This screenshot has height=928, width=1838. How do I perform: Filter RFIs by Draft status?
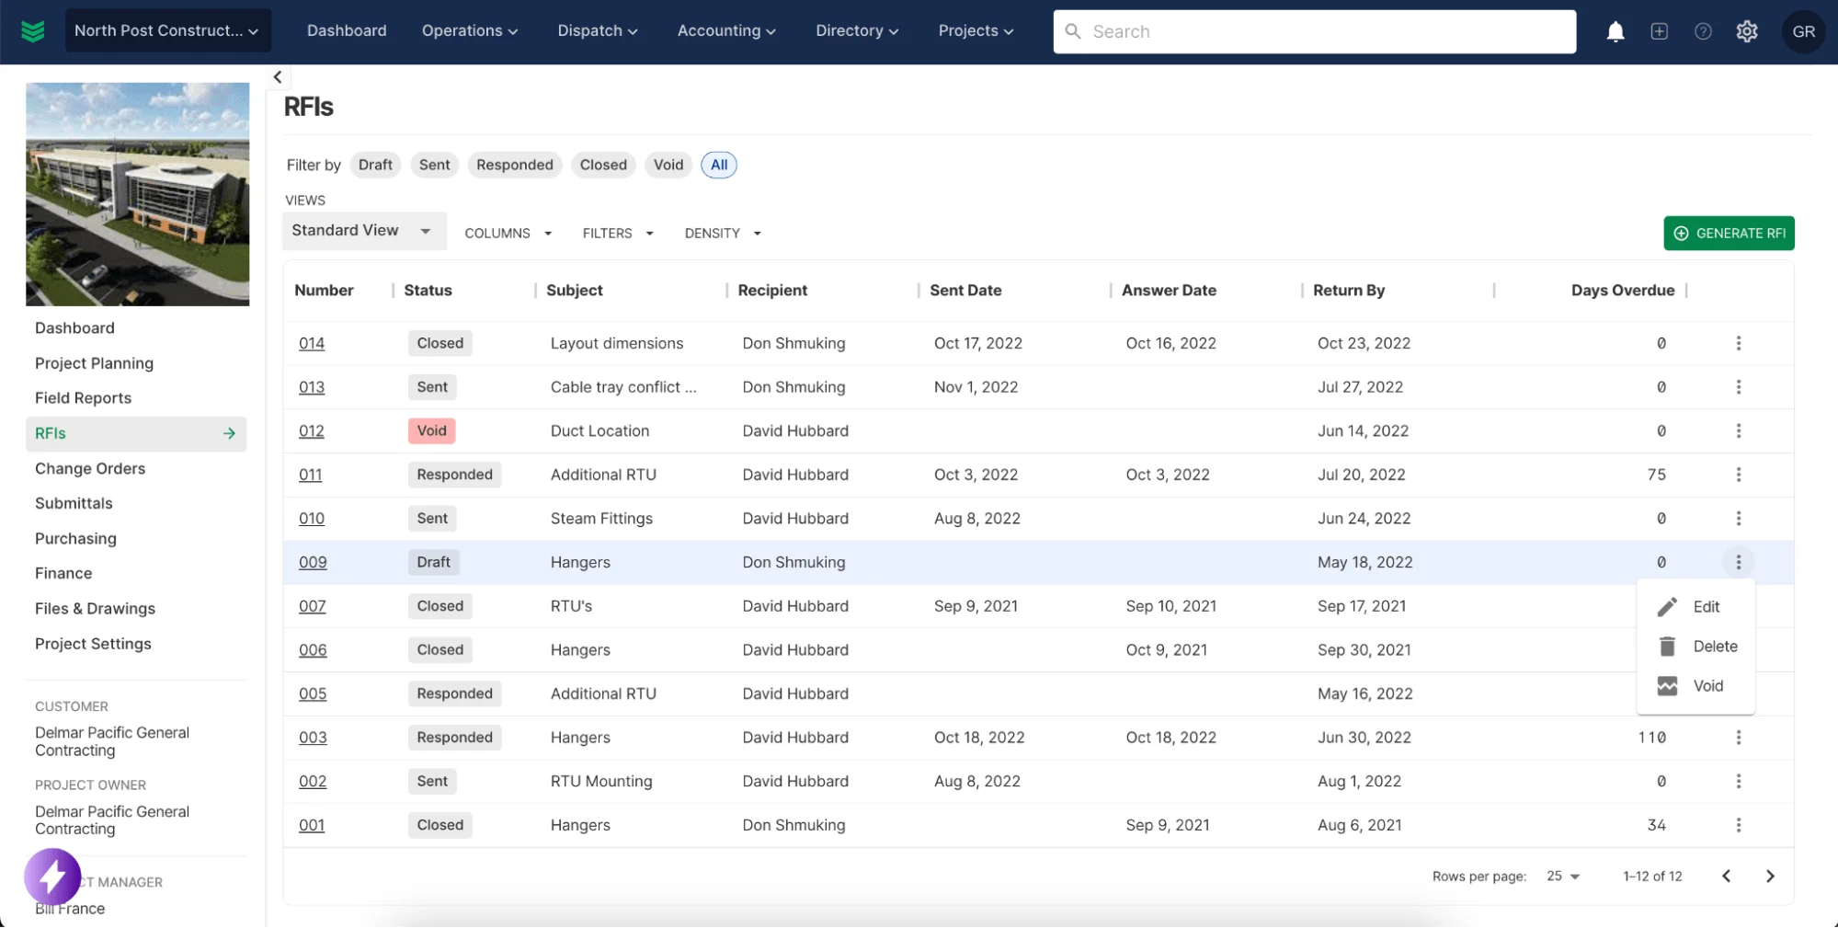tap(375, 165)
